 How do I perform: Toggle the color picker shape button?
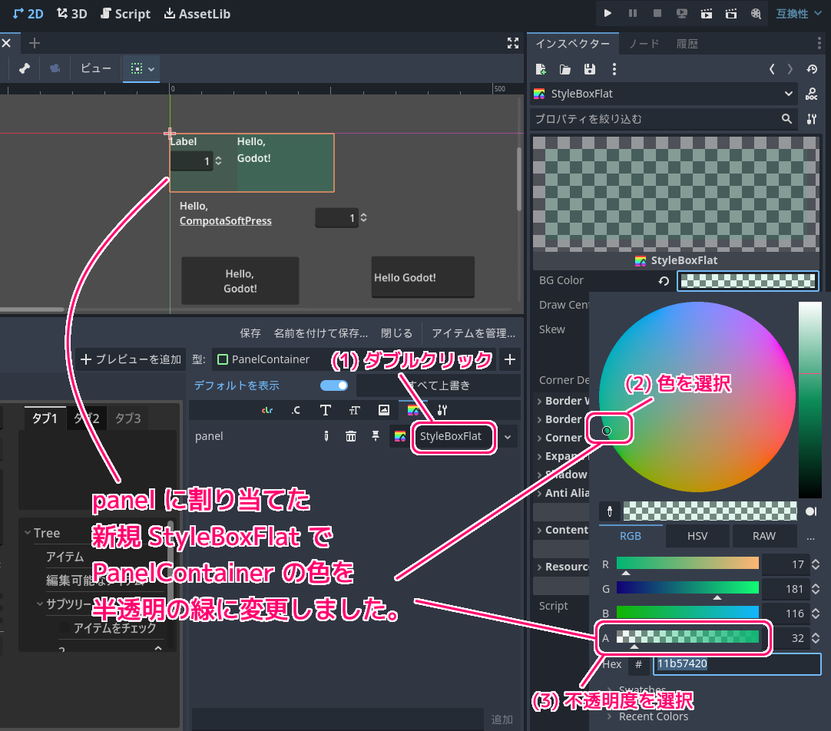(810, 511)
